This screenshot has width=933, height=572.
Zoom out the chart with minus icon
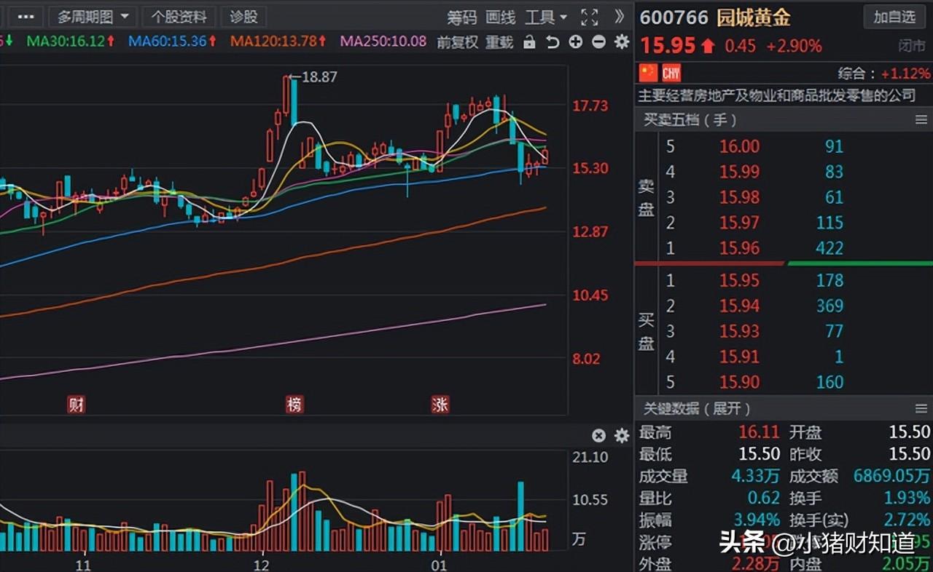598,42
